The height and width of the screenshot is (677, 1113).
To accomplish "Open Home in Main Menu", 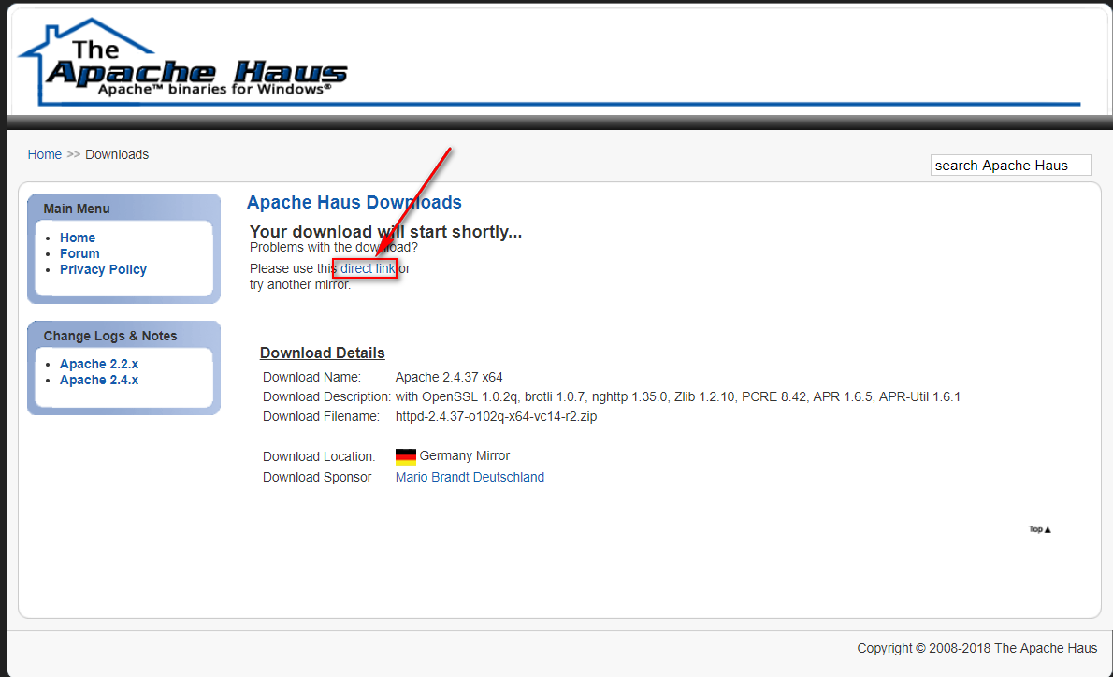I will 78,238.
